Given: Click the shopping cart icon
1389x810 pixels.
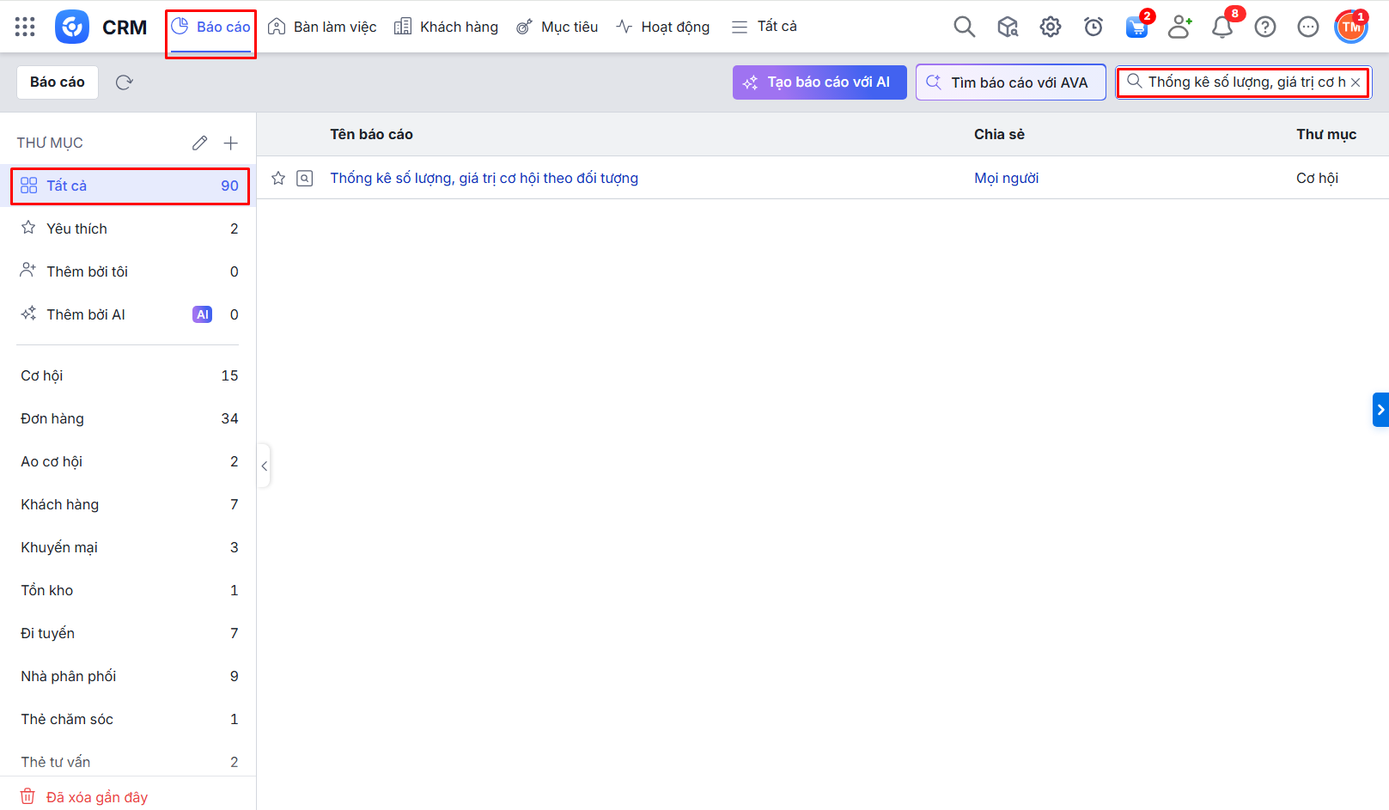Looking at the screenshot, I should tap(1136, 27).
